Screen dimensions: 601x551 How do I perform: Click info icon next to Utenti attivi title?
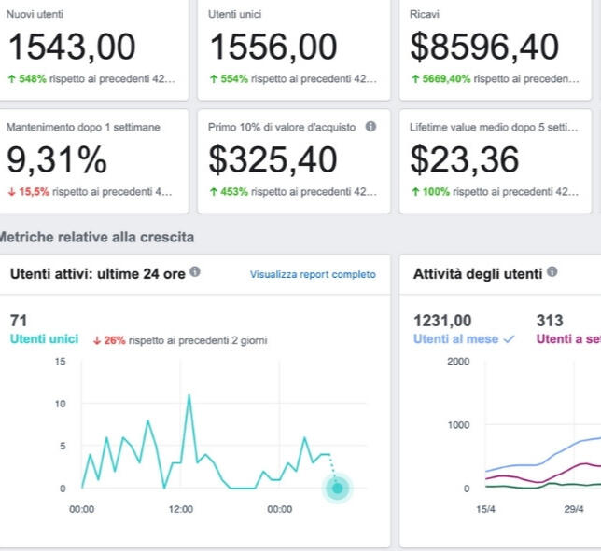coord(195,272)
